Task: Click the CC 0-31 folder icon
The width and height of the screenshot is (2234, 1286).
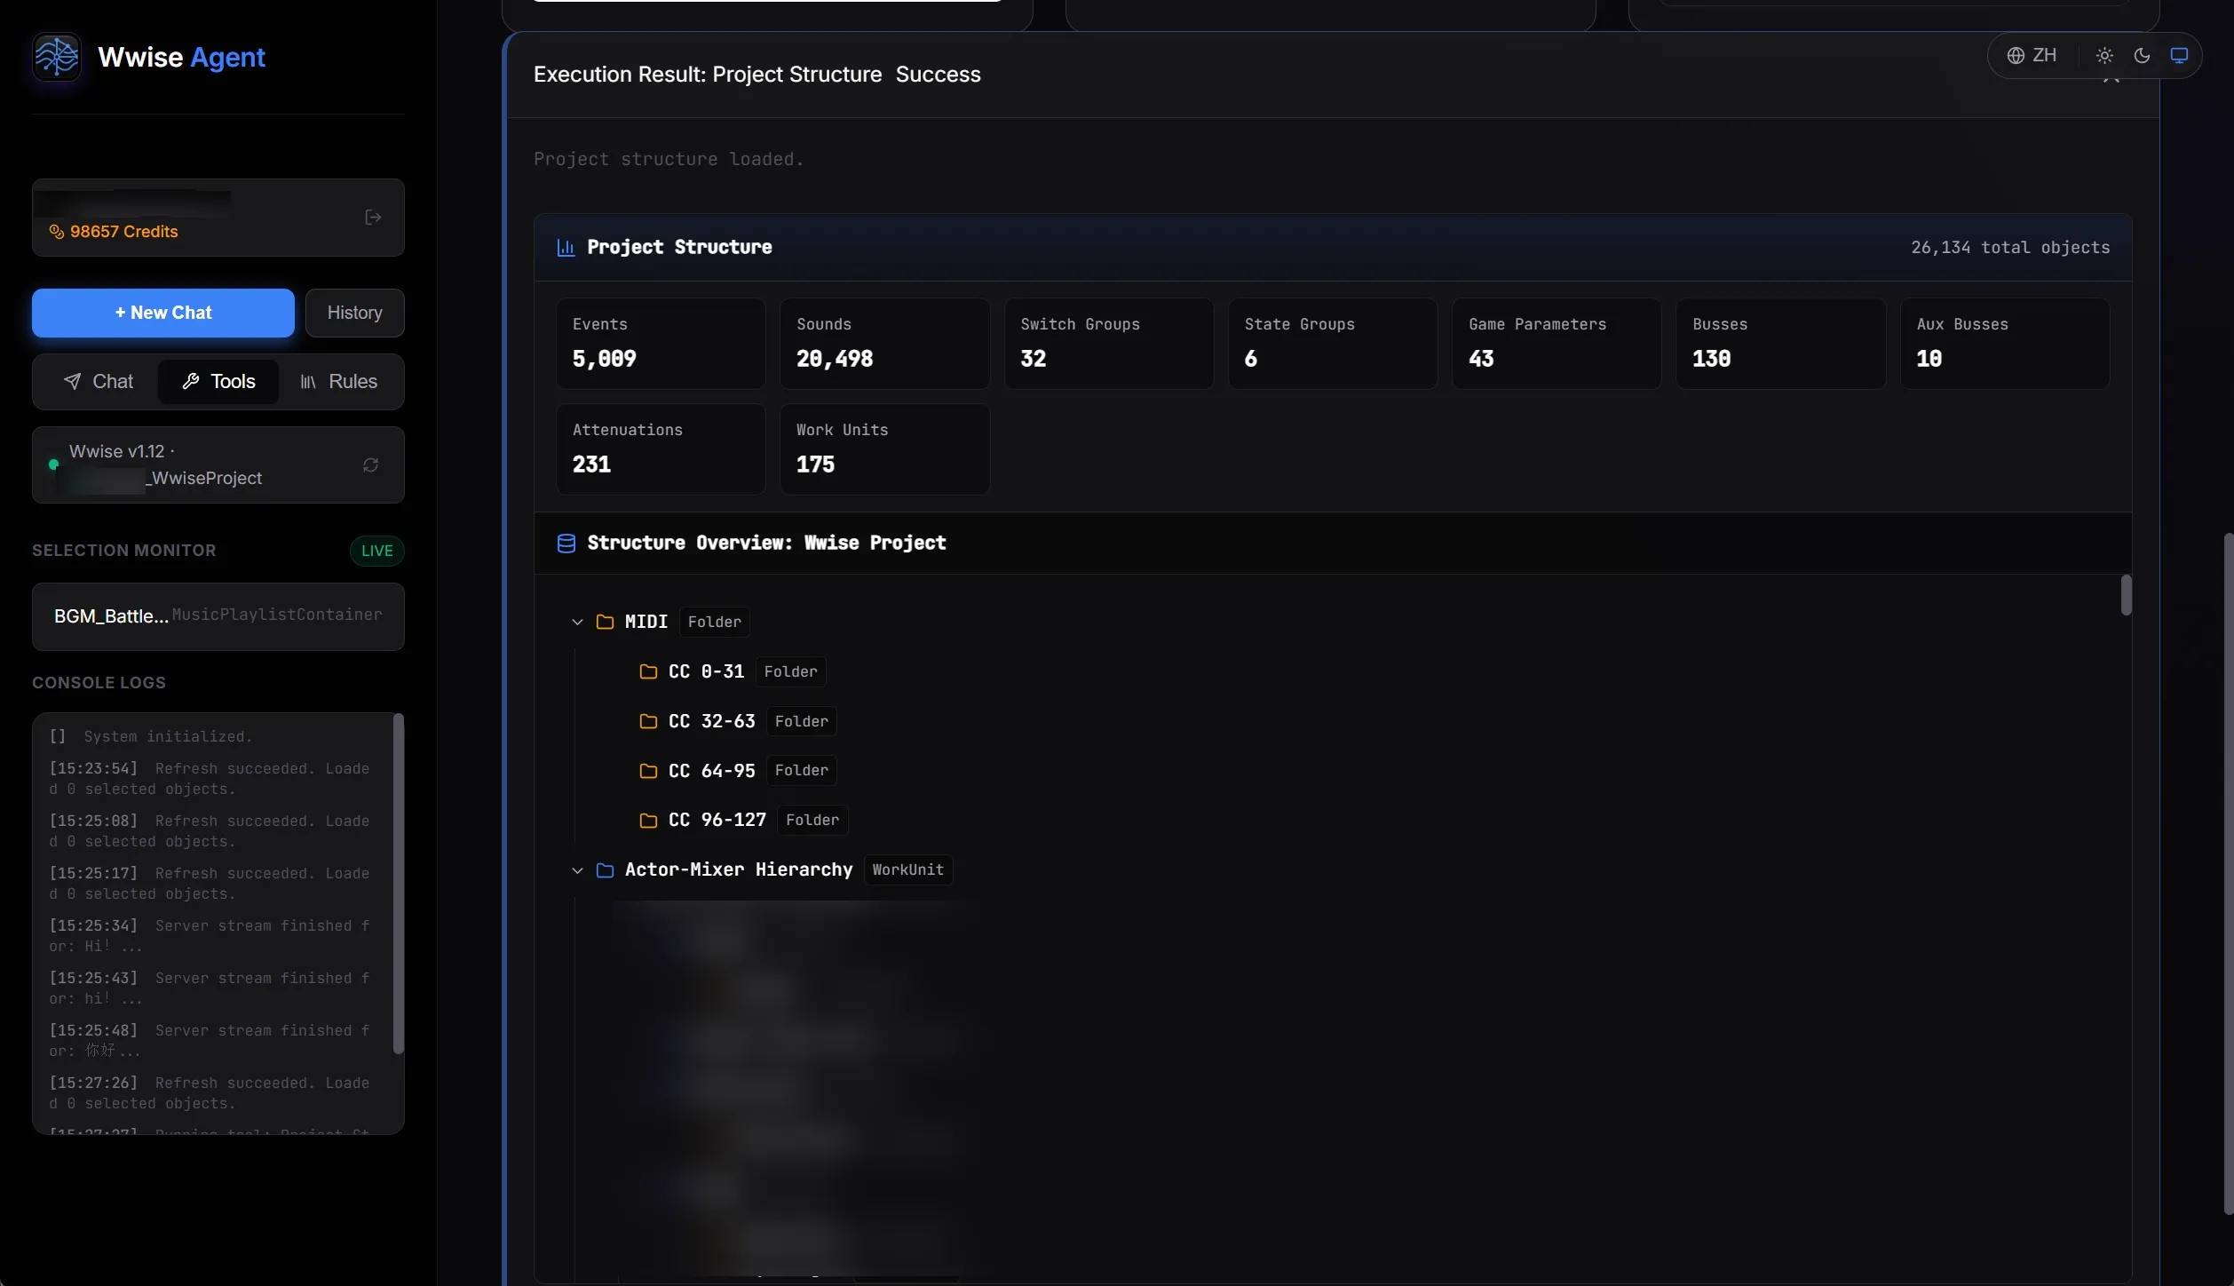Action: [x=648, y=671]
